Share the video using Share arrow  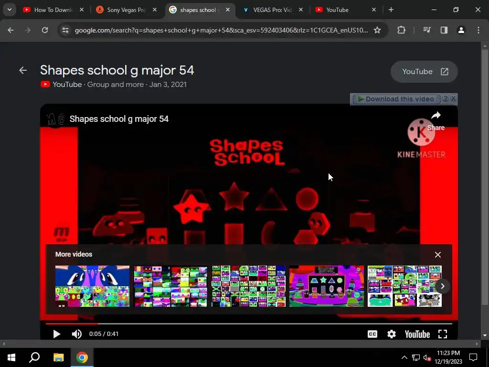pyautogui.click(x=436, y=121)
